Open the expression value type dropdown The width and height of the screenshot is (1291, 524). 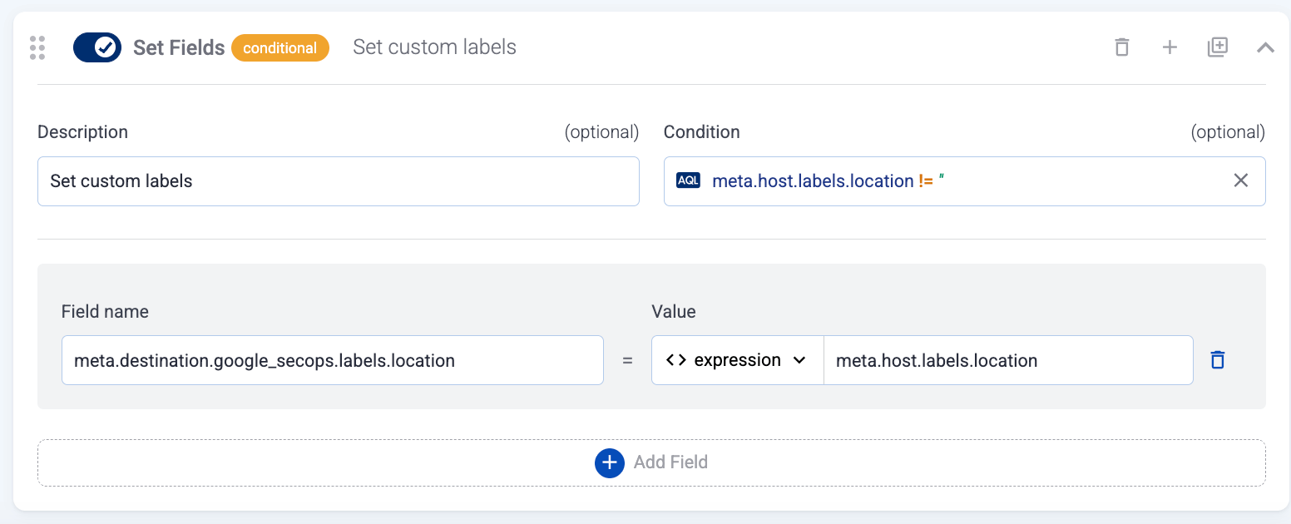pyautogui.click(x=736, y=359)
